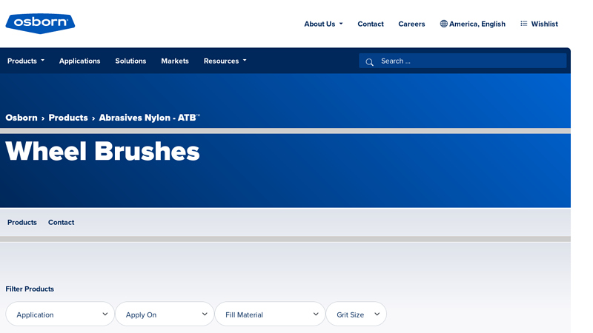
Task: Open Markets in the navigation bar
Action: click(175, 61)
